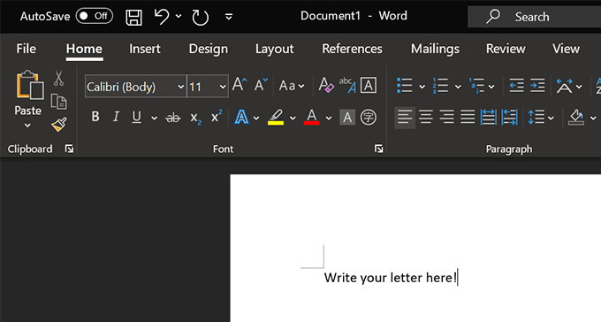Click the Redo/Repeat icon

coord(200,18)
